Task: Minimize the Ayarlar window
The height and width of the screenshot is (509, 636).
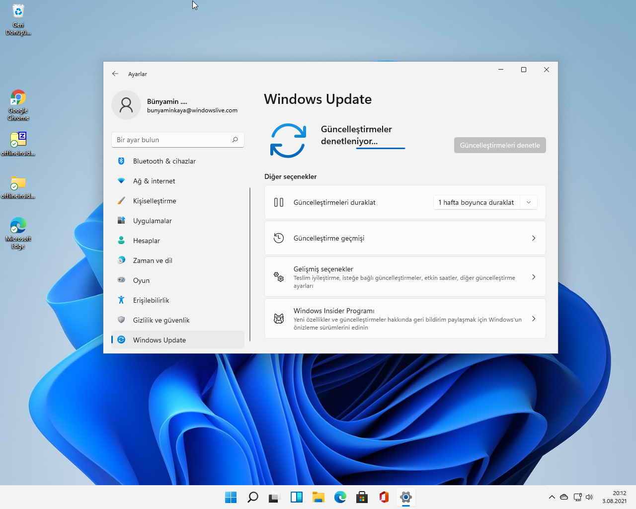Action: click(501, 70)
